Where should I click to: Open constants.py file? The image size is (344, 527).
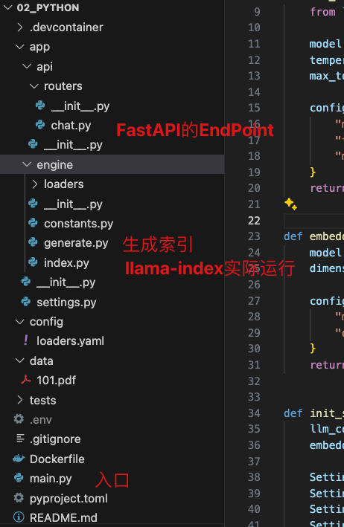78,223
